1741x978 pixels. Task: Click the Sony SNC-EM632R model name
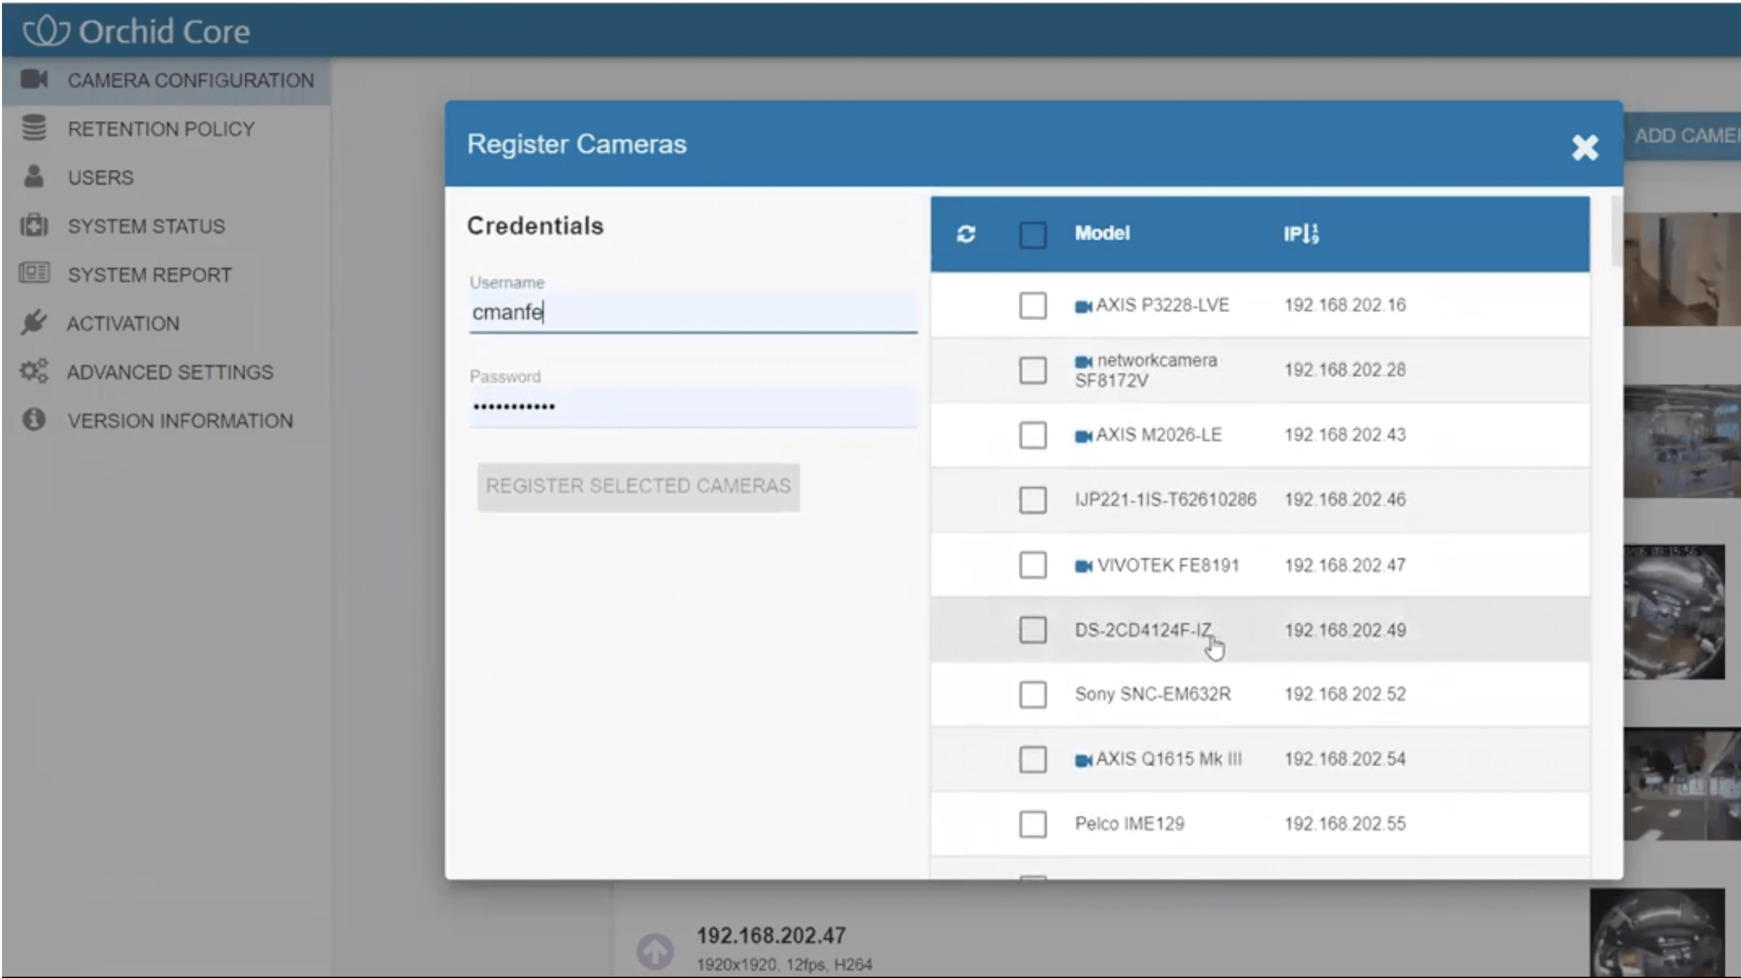[x=1153, y=694]
